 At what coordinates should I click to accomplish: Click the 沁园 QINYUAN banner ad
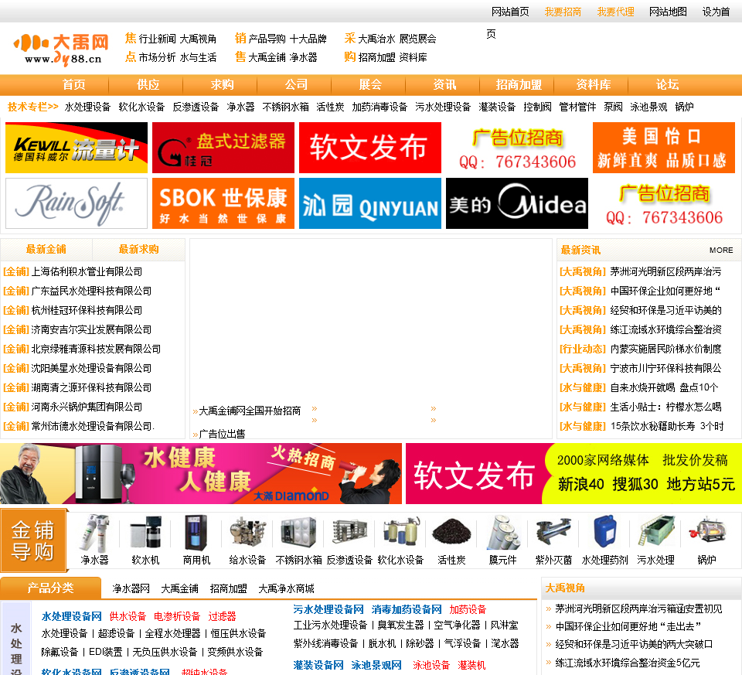click(x=370, y=203)
